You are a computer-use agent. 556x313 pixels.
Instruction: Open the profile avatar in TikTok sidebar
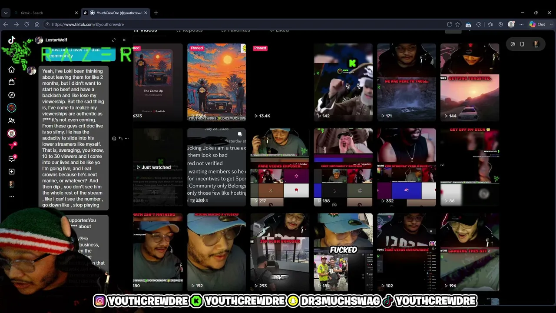click(12, 184)
